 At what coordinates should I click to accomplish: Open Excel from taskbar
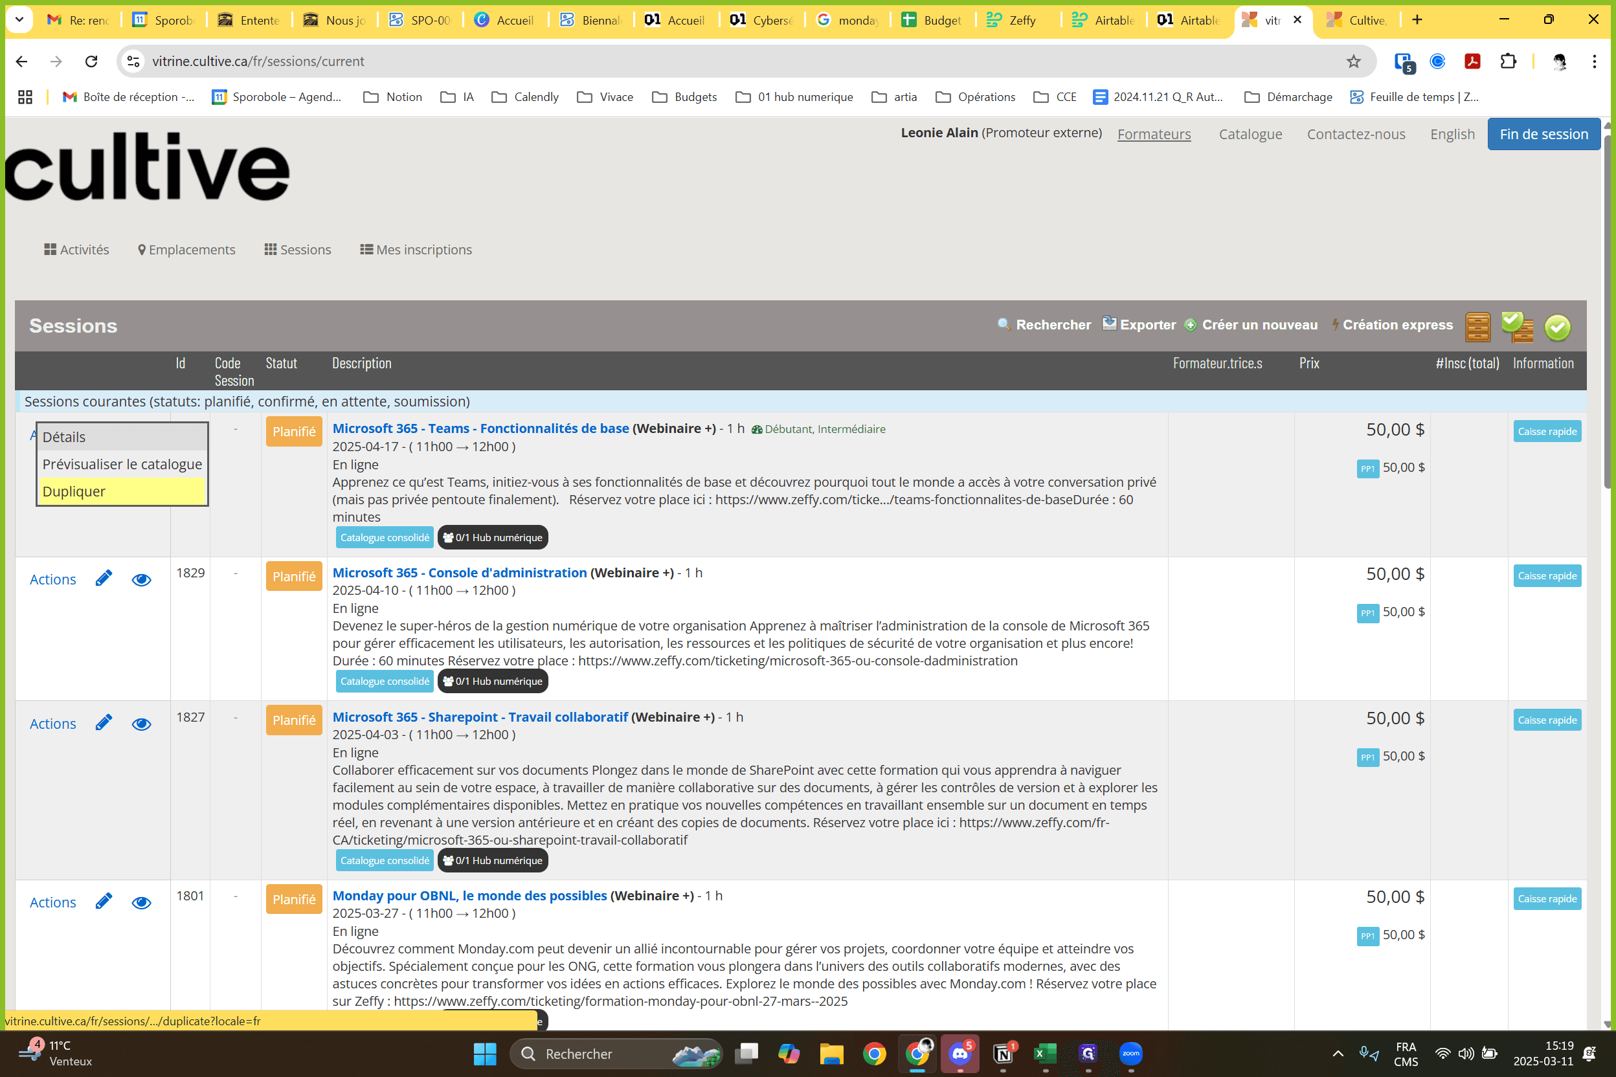pos(1045,1053)
